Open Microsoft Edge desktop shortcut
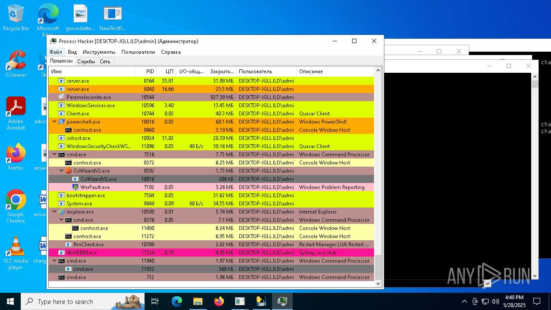The height and width of the screenshot is (310, 551). [x=48, y=21]
